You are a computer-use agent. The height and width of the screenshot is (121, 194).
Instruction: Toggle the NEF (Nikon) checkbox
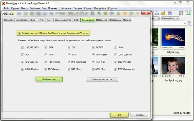pos(46,62)
